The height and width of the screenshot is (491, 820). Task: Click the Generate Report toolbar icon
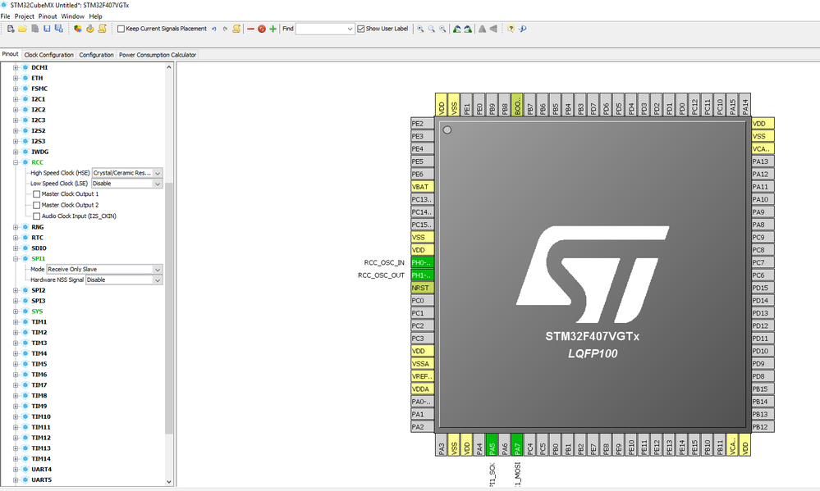(78, 29)
